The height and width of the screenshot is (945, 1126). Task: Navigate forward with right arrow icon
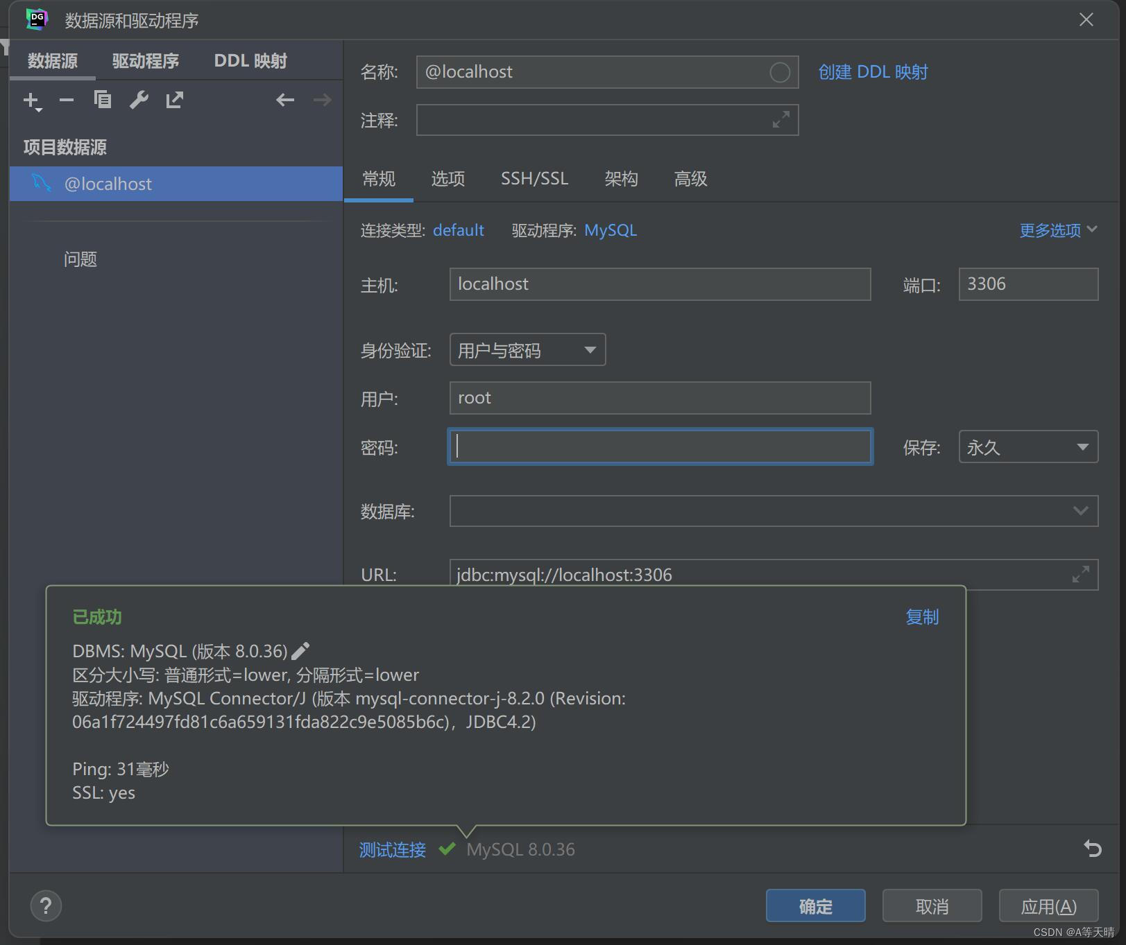(x=322, y=100)
